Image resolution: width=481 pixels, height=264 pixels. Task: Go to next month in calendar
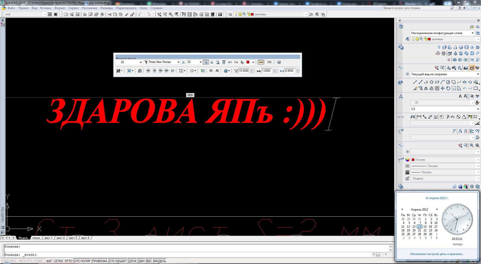coord(437,209)
